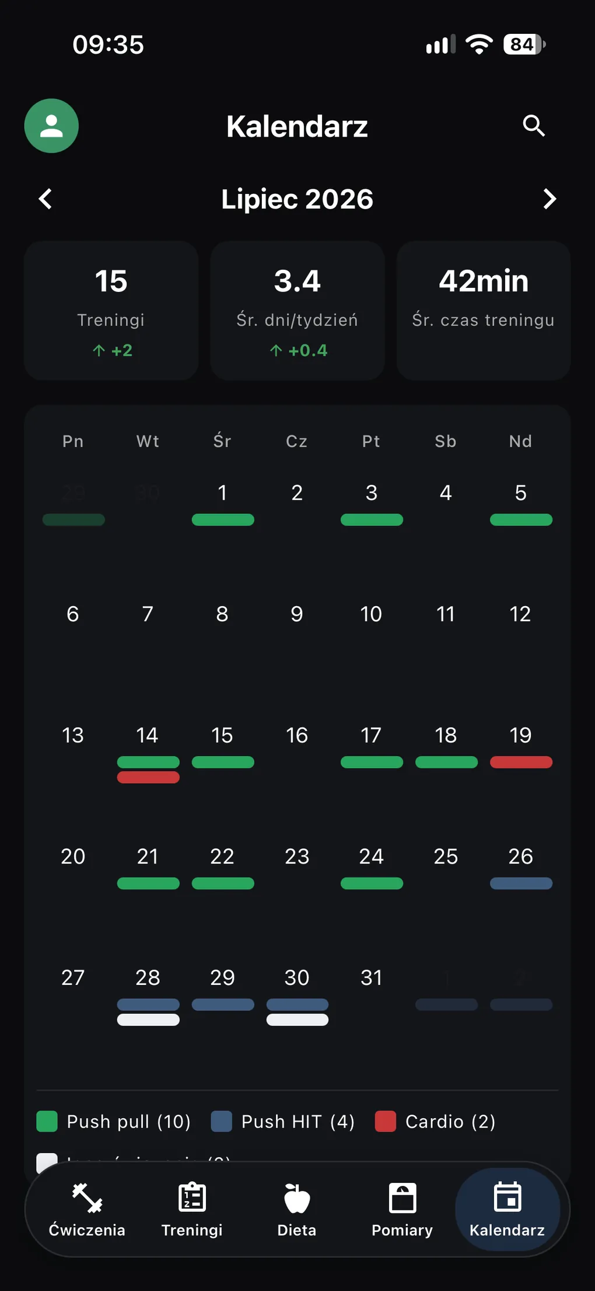Open the green profile avatar icon
This screenshot has width=595, height=1291.
point(51,126)
